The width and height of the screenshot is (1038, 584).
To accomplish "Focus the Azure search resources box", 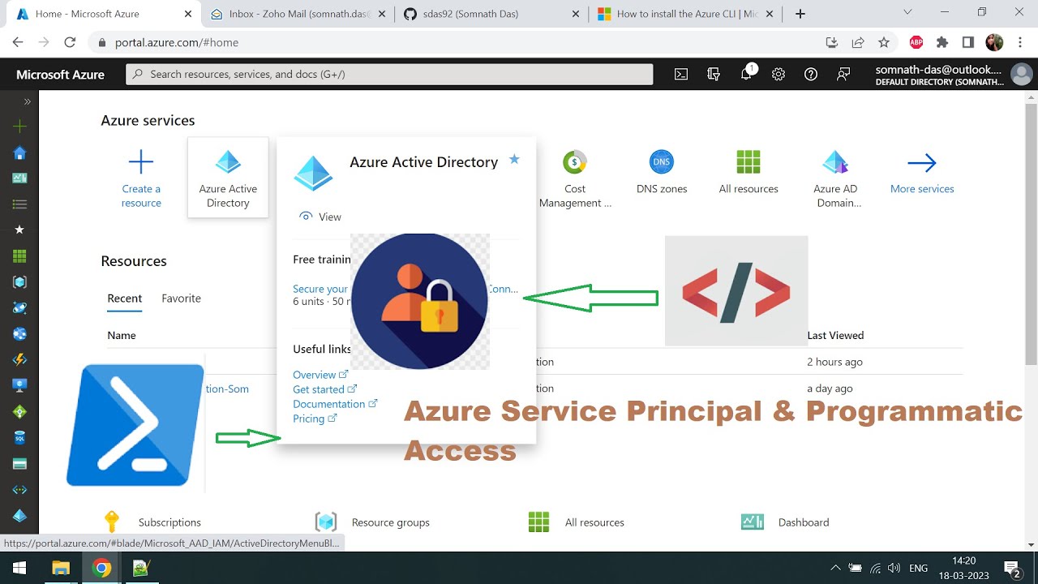I will [x=389, y=74].
